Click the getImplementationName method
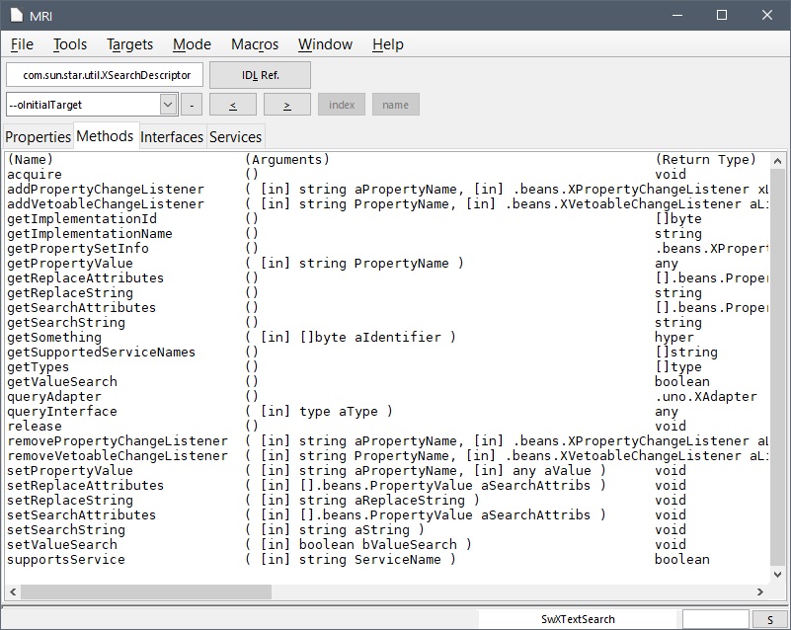This screenshot has height=630, width=791. point(90,234)
